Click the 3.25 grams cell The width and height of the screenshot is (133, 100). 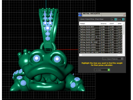(x=104, y=42)
